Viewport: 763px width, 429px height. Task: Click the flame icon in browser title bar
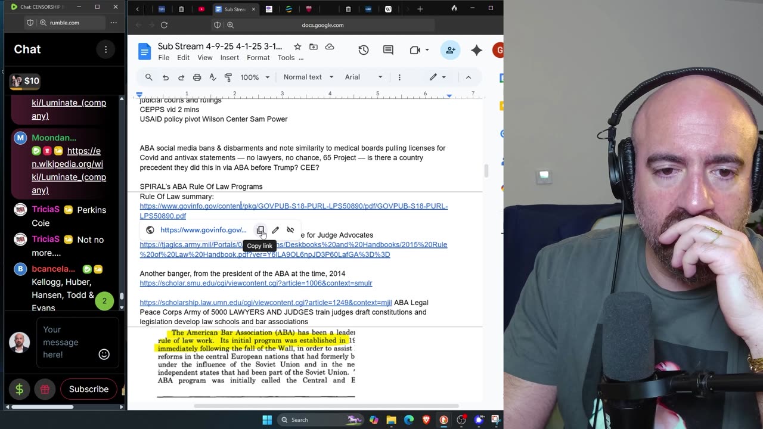point(454,8)
